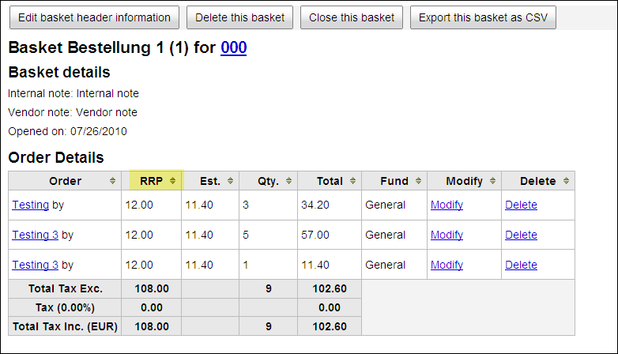This screenshot has width=618, height=354.
Task: Click the sort arrows icon beside RRP
Action: [x=172, y=181]
